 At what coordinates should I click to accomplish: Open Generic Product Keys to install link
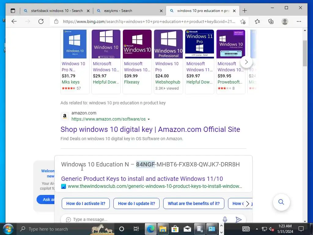[x=142, y=179]
